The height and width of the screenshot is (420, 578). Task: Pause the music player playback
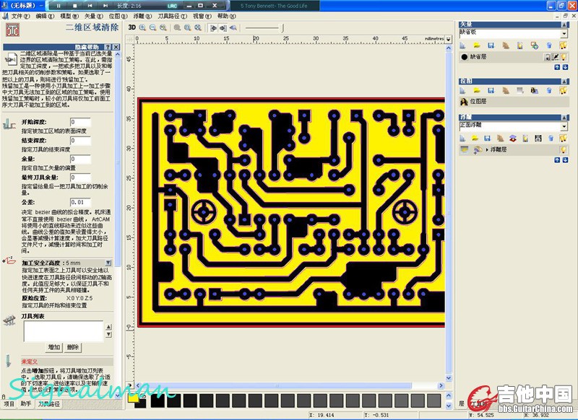58,5
